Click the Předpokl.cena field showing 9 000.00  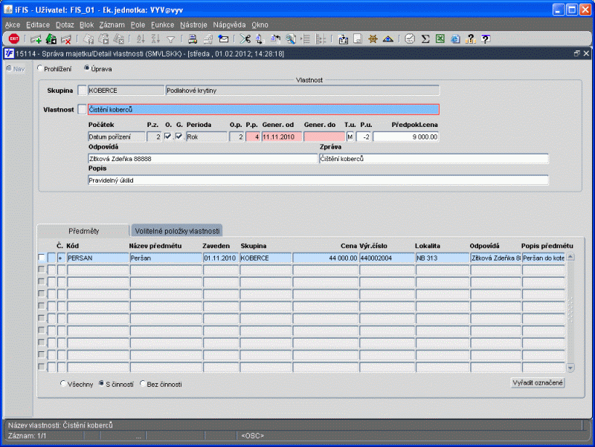coord(405,137)
